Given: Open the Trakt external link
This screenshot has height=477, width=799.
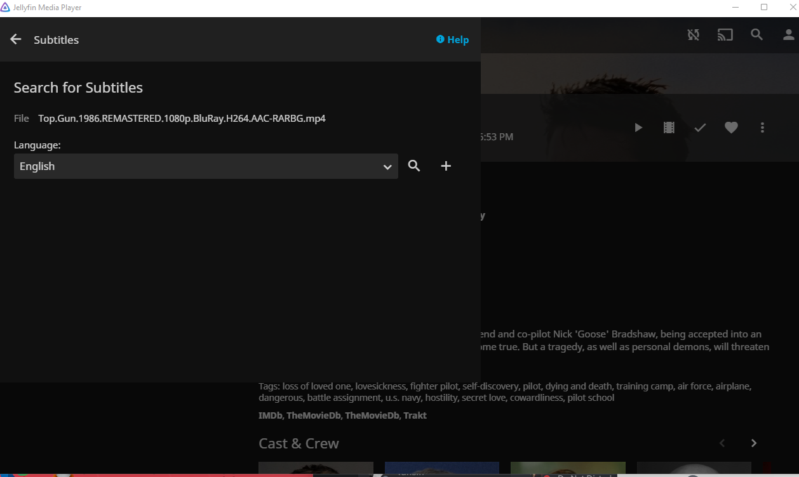Looking at the screenshot, I should click(x=415, y=415).
